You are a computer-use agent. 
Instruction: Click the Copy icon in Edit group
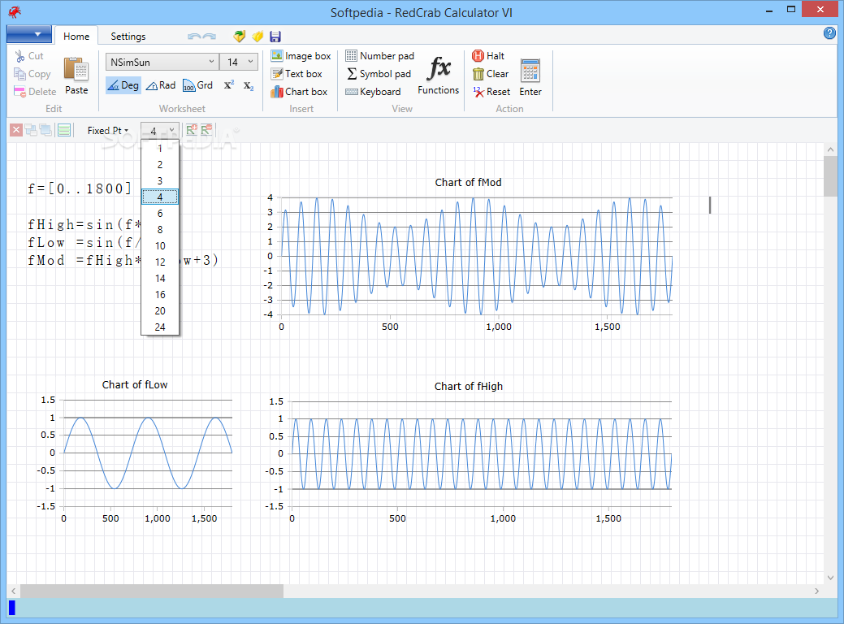point(20,74)
